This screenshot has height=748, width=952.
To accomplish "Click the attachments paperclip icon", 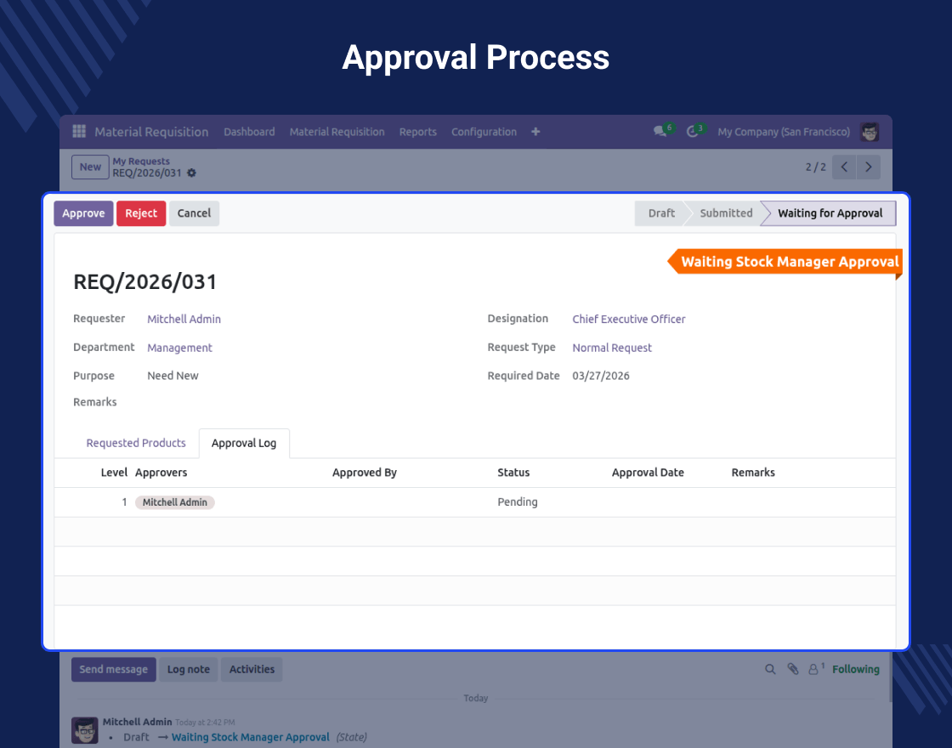I will point(792,670).
